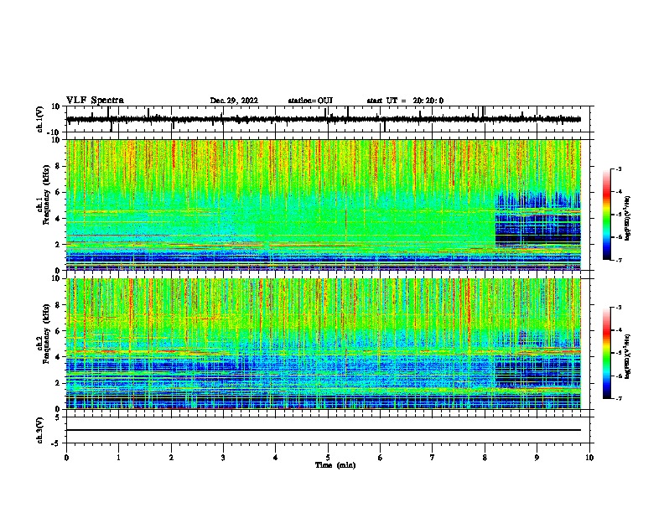This screenshot has width=664, height=513.
Task: Click time axis tick label "3"
Action: pyautogui.click(x=223, y=458)
